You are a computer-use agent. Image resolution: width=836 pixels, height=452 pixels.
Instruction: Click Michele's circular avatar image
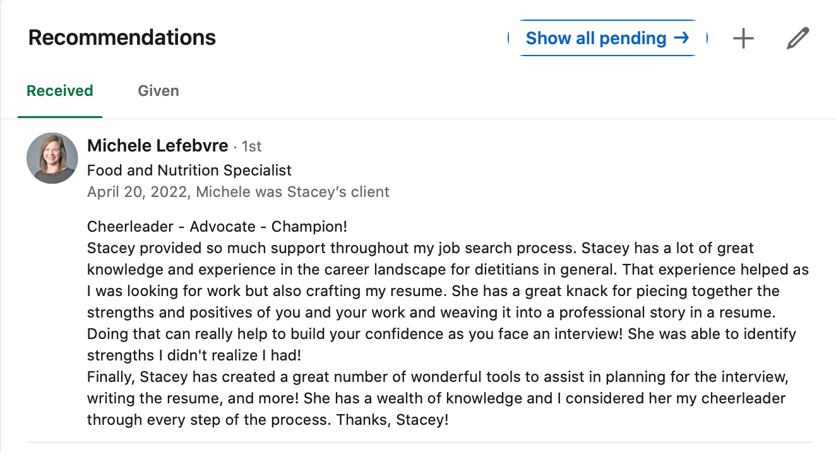click(x=52, y=158)
